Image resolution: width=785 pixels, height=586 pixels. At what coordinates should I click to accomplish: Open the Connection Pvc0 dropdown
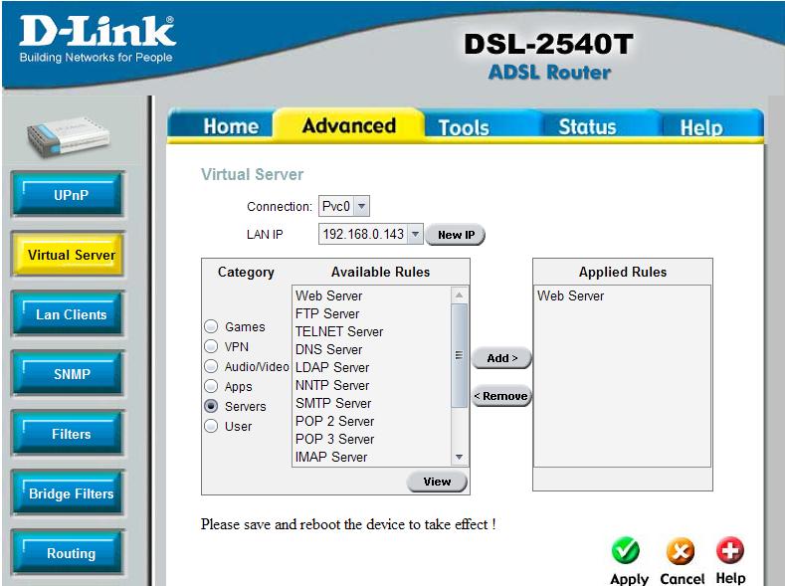pos(344,207)
